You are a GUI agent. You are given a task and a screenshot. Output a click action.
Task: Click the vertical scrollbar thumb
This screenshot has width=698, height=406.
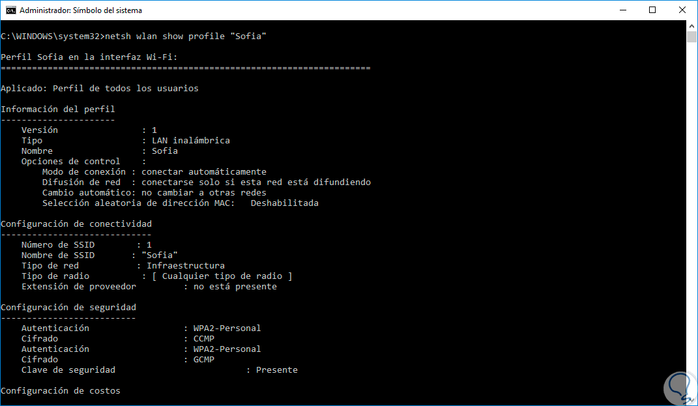point(692,36)
